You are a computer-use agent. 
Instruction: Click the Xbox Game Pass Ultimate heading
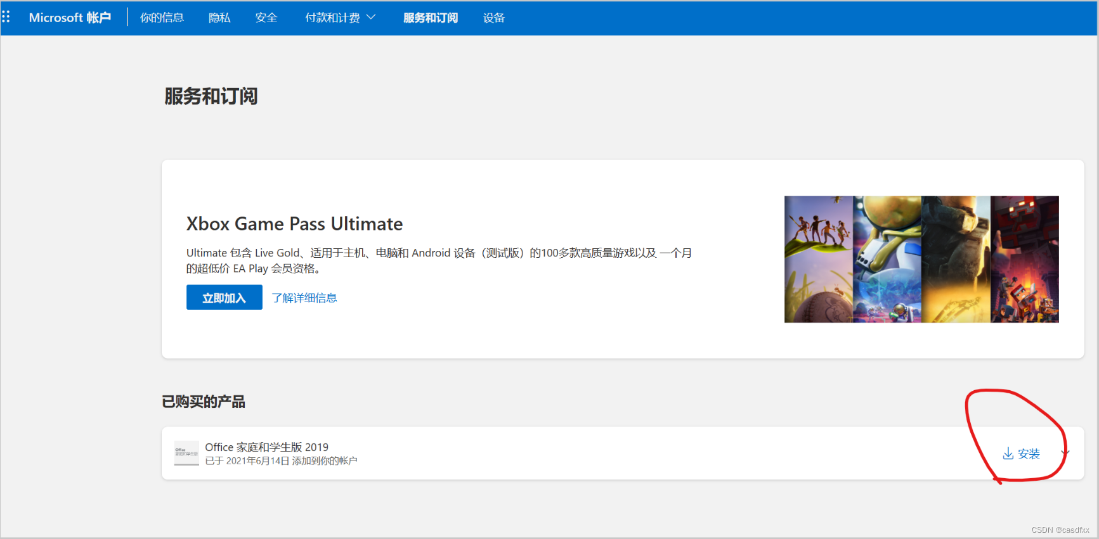[x=294, y=224]
